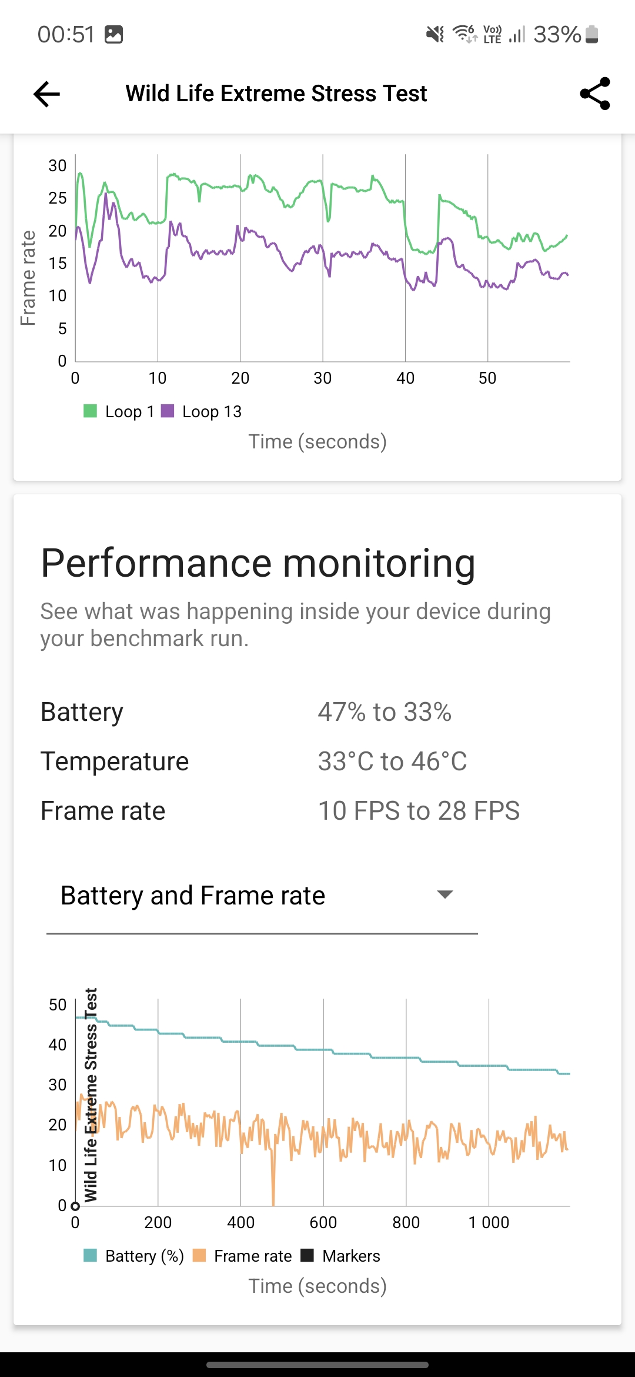Tap the Temperature row value

point(392,761)
